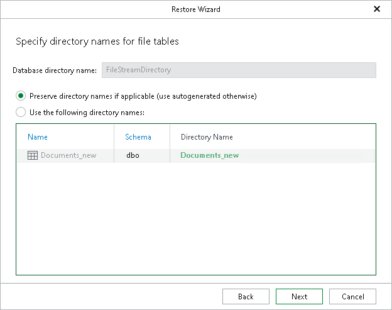392x310 pixels.
Task: Close the Restore Wizard dialog
Action: pos(377,9)
